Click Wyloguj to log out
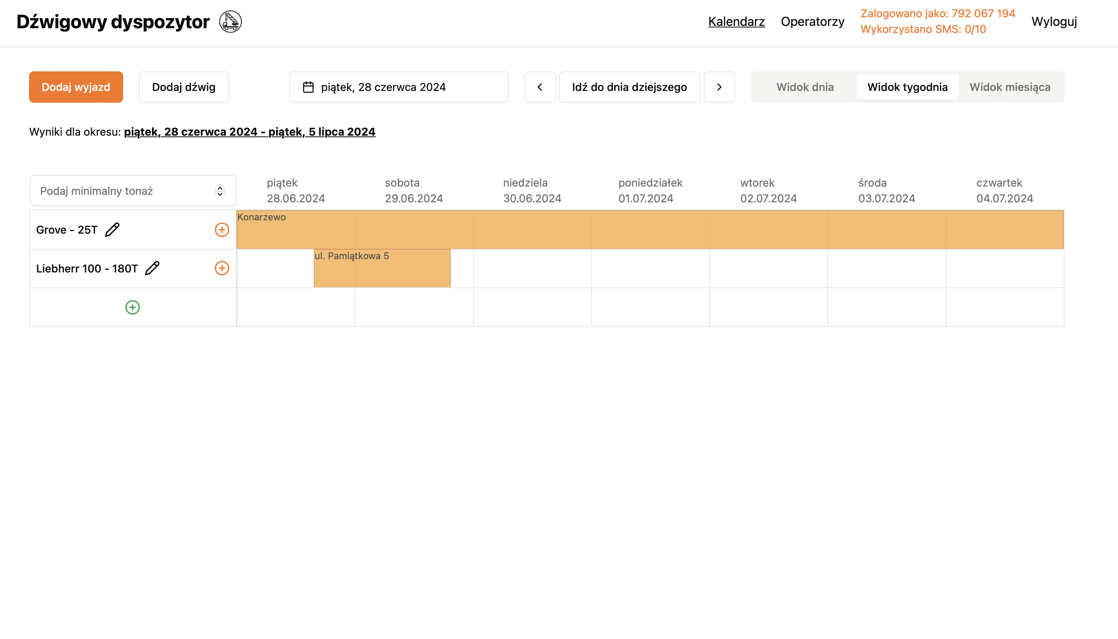Screen dimensions: 1118x639 pos(1054,22)
